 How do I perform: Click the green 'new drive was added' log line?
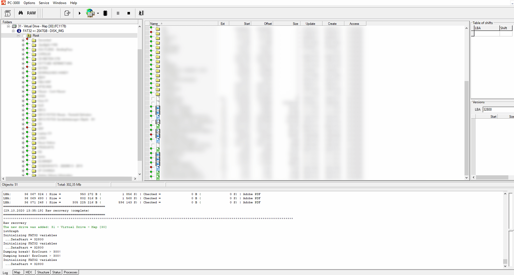click(55, 227)
